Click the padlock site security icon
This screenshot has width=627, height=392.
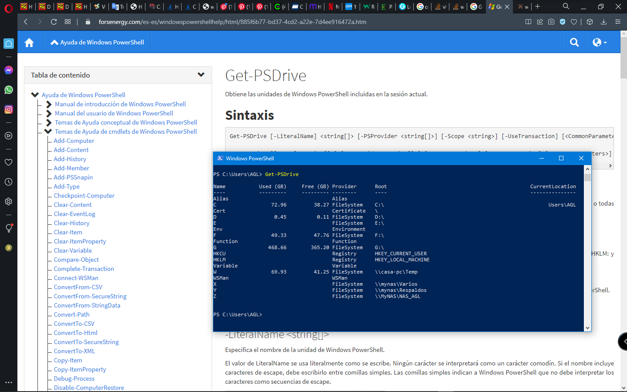[88, 22]
